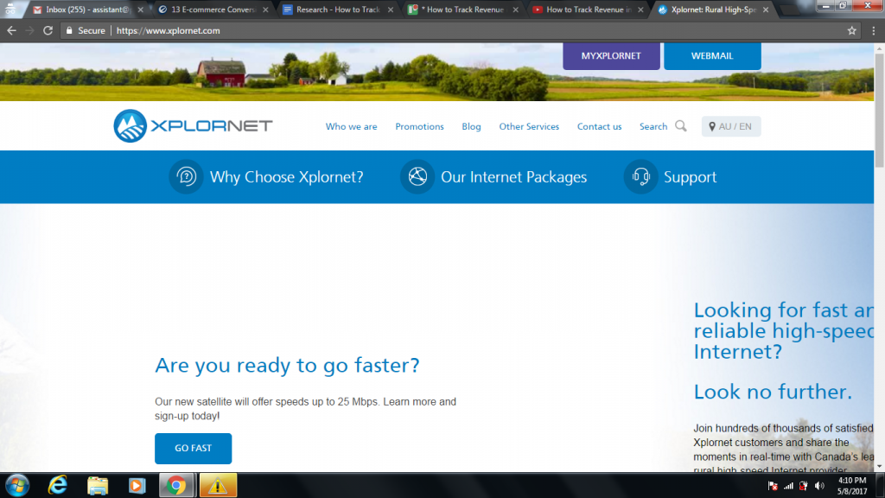Go back with the browser back arrow
Screen dimensions: 885x498
[x=11, y=30]
